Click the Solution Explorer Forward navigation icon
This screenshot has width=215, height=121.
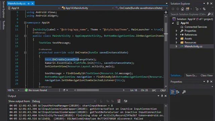178,9
